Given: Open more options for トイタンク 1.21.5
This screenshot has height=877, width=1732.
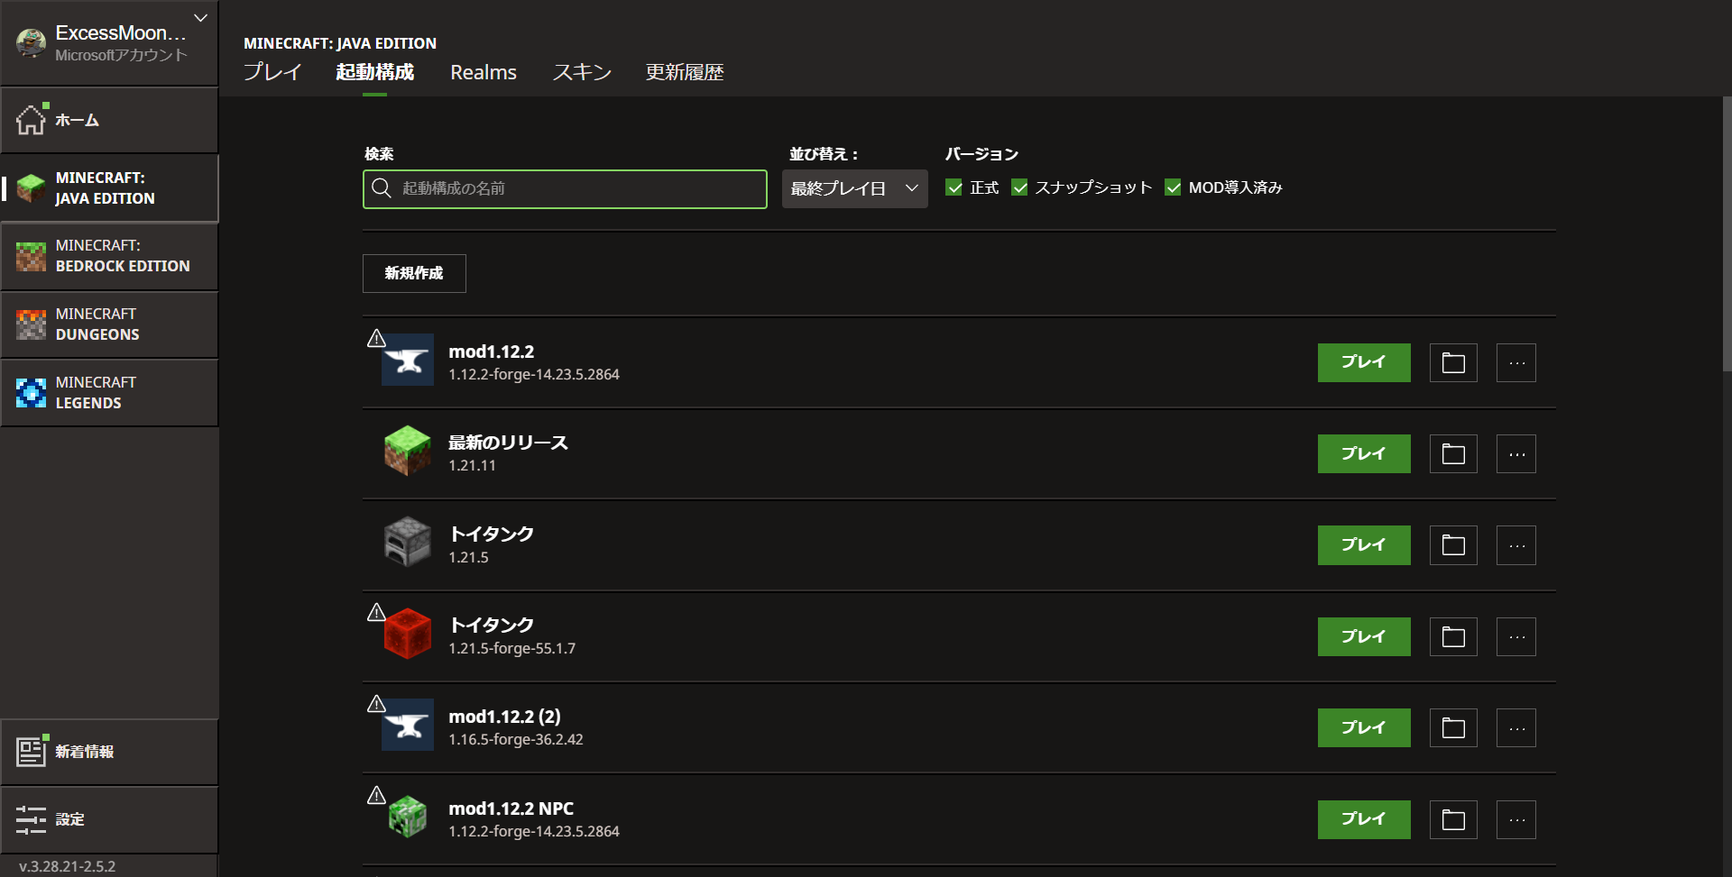Looking at the screenshot, I should 1515,545.
